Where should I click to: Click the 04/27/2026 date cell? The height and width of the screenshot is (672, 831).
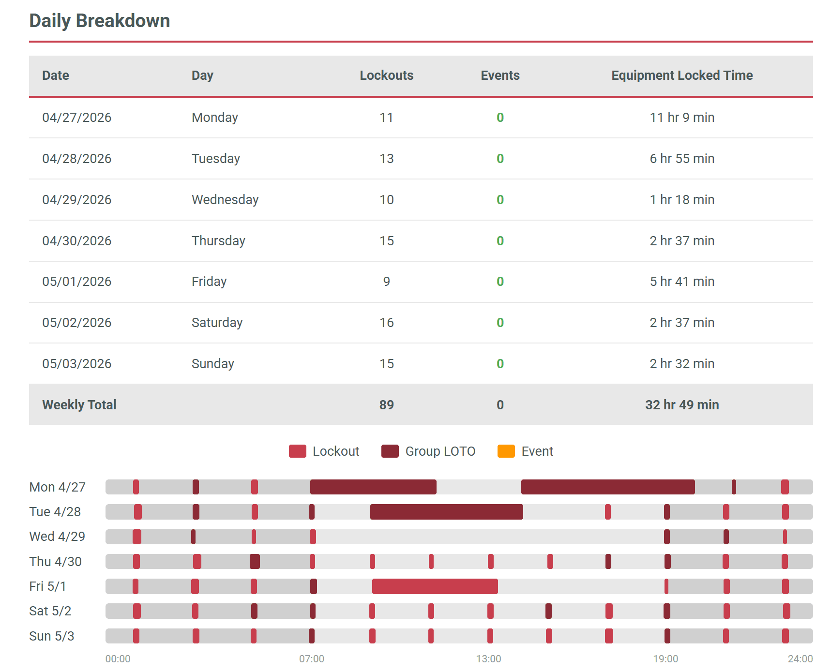coord(77,118)
